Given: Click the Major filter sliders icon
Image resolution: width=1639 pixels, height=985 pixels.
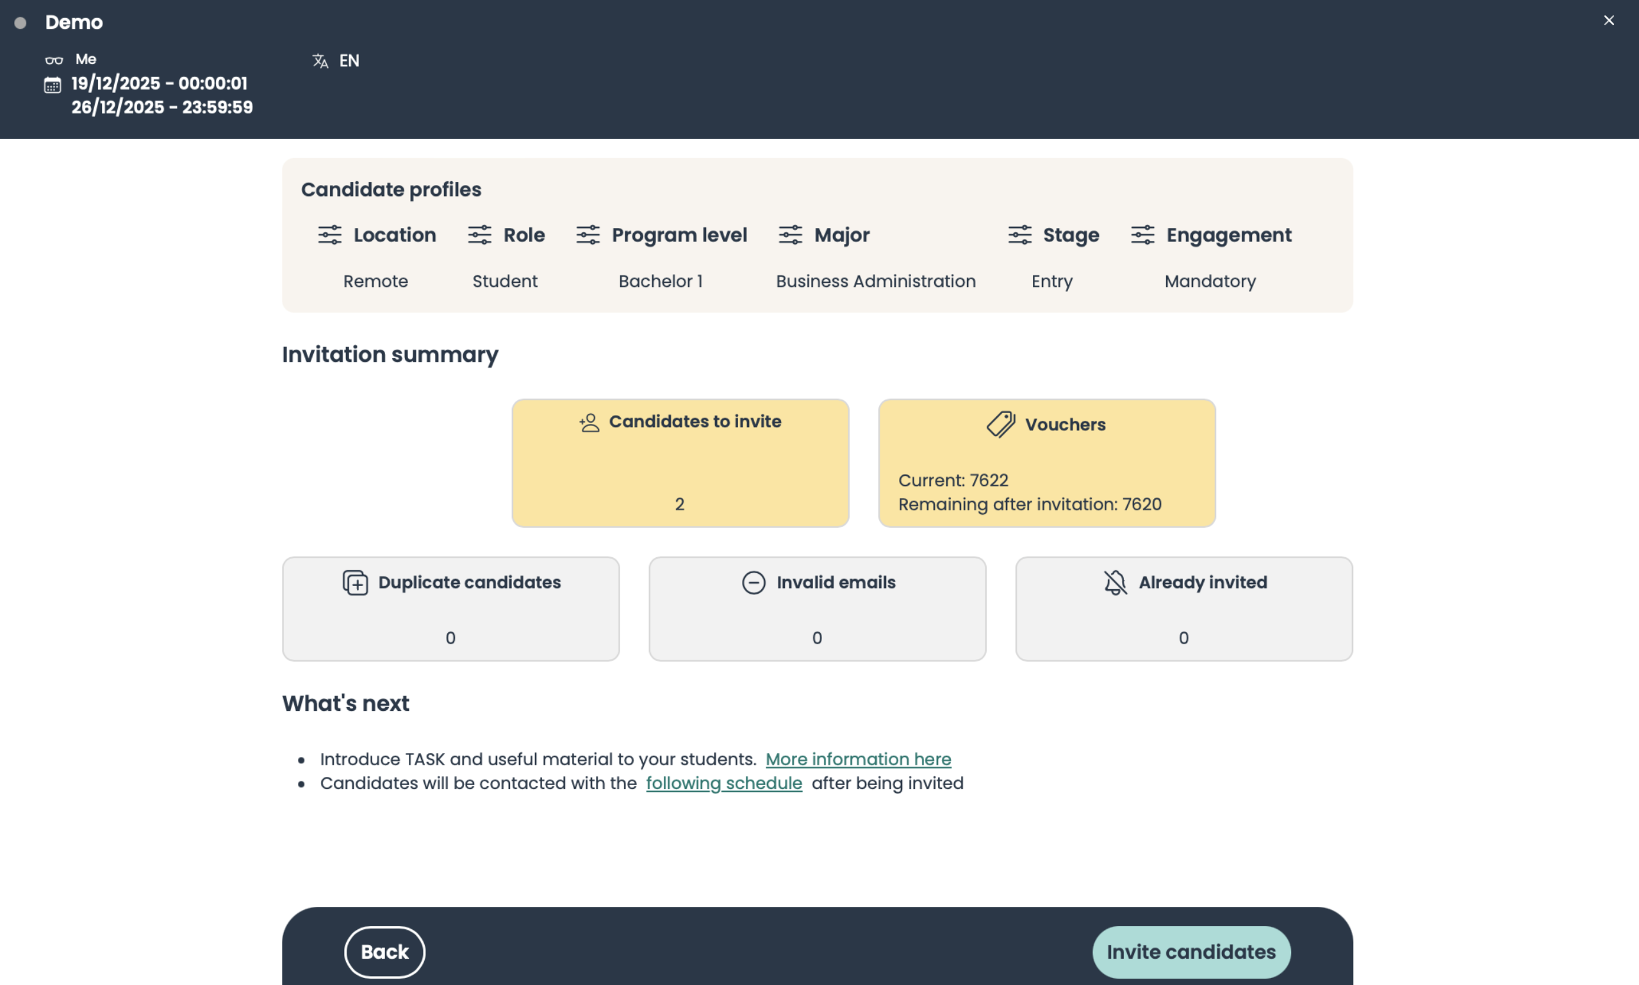Looking at the screenshot, I should 790,235.
